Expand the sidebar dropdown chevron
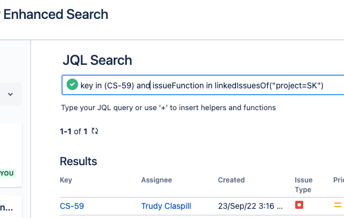Viewport: 344px width, 218px height. (x=10, y=94)
